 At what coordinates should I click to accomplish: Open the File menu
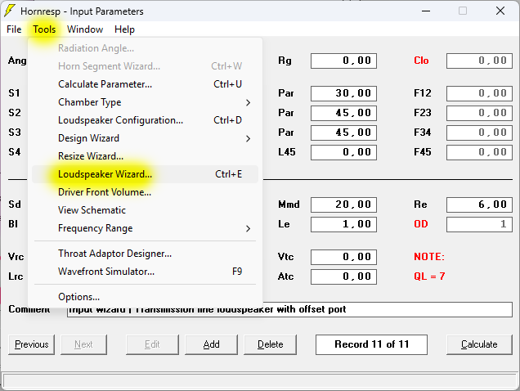point(14,29)
